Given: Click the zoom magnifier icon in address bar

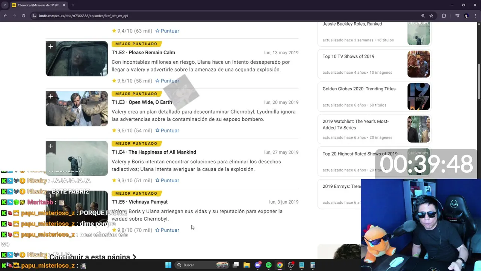Looking at the screenshot, I should coord(423,16).
